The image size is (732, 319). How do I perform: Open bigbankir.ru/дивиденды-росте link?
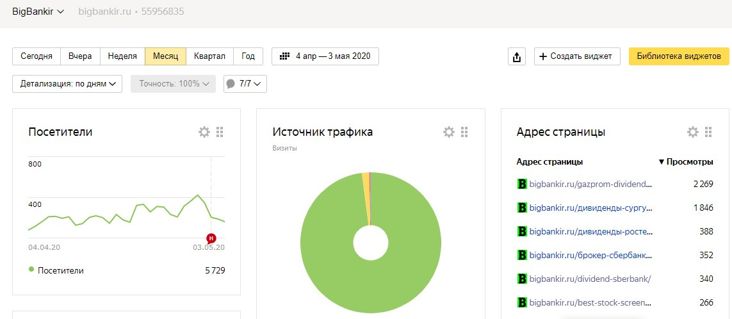click(x=590, y=231)
